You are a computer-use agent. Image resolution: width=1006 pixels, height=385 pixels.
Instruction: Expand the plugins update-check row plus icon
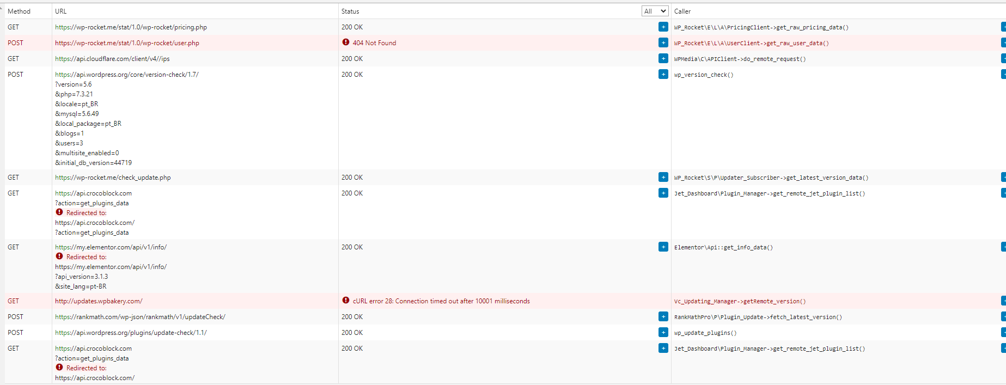(663, 333)
